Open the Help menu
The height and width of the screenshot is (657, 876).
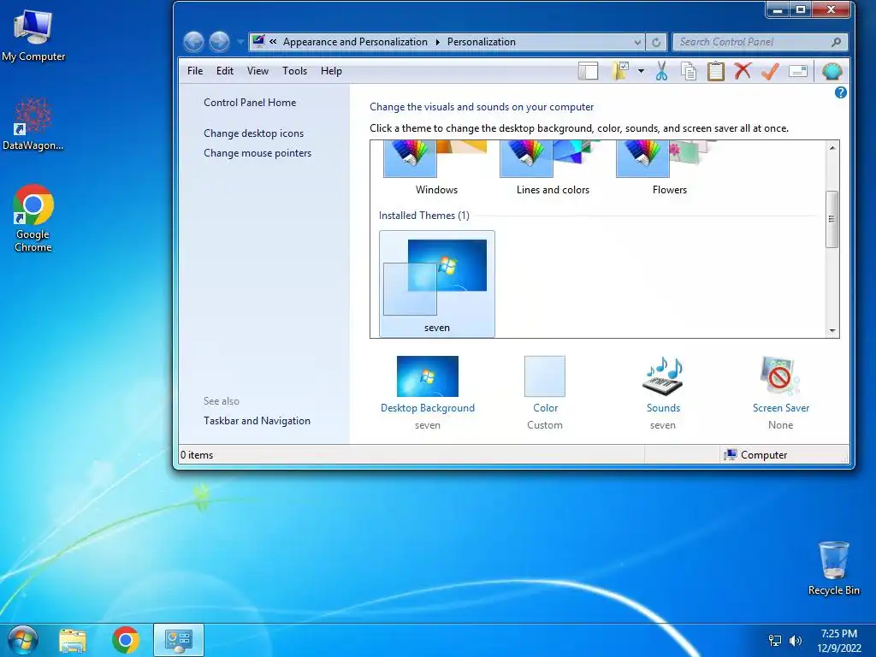[x=331, y=71]
